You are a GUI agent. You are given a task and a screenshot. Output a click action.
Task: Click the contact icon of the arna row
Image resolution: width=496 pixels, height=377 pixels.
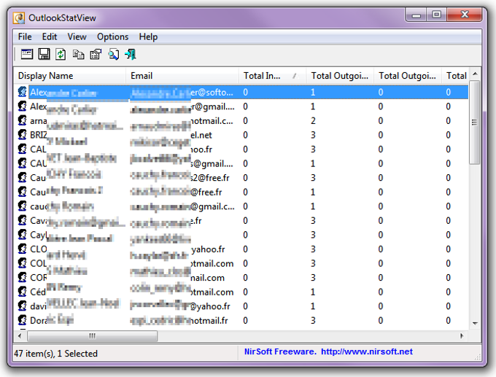[x=22, y=120]
